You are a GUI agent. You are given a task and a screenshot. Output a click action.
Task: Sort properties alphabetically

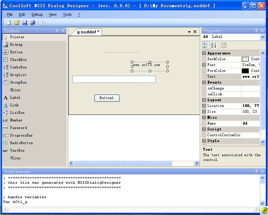(213, 45)
